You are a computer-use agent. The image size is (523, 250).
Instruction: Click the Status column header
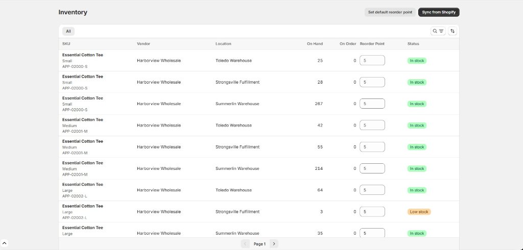pyautogui.click(x=413, y=44)
